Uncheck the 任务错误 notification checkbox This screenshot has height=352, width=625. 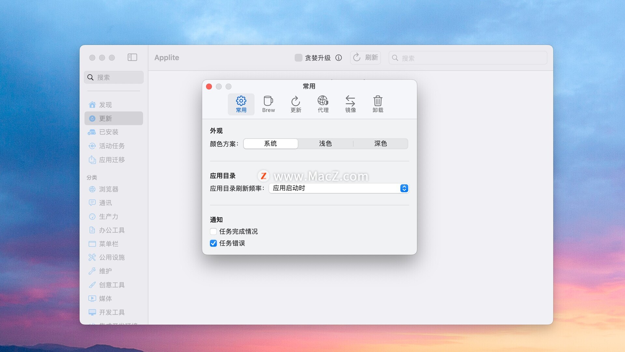[213, 243]
